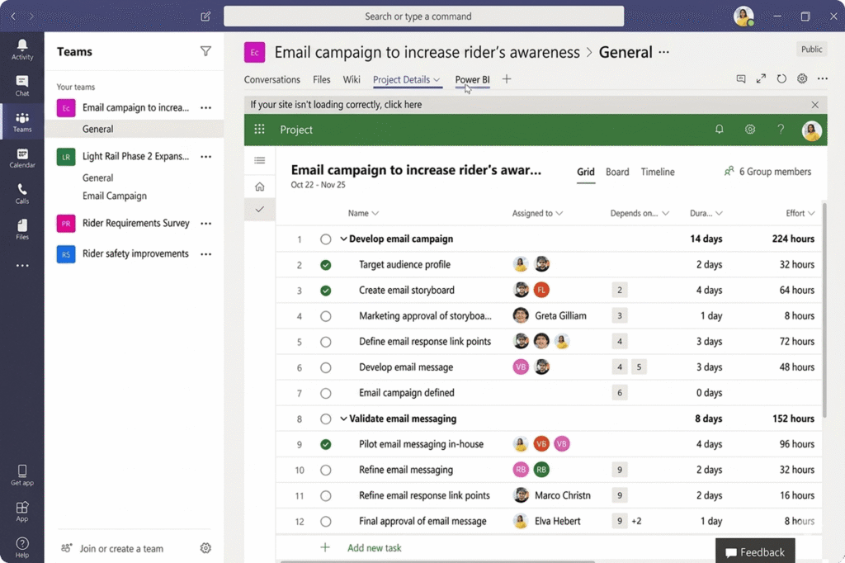Open user profile avatar in title bar
The width and height of the screenshot is (845, 563).
click(744, 17)
